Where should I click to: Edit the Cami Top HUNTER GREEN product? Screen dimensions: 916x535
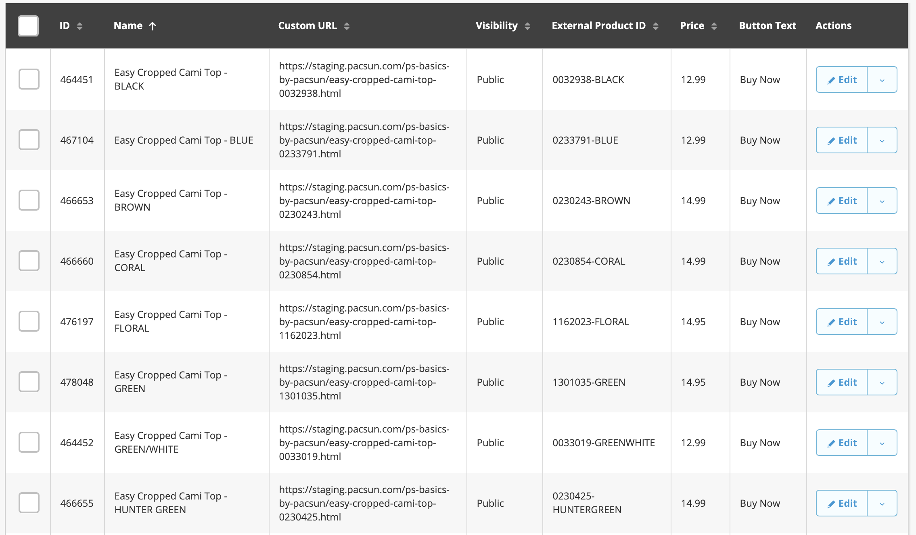tap(842, 503)
